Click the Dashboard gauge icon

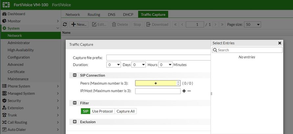(x=4, y=14)
